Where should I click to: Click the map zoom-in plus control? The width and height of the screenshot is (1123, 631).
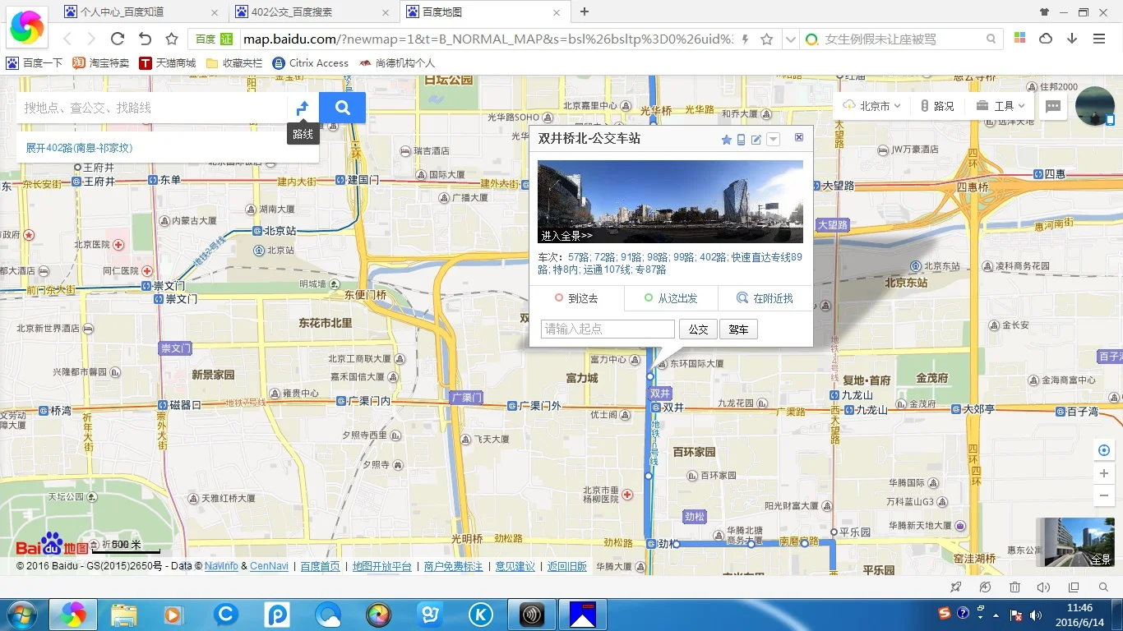[1104, 472]
